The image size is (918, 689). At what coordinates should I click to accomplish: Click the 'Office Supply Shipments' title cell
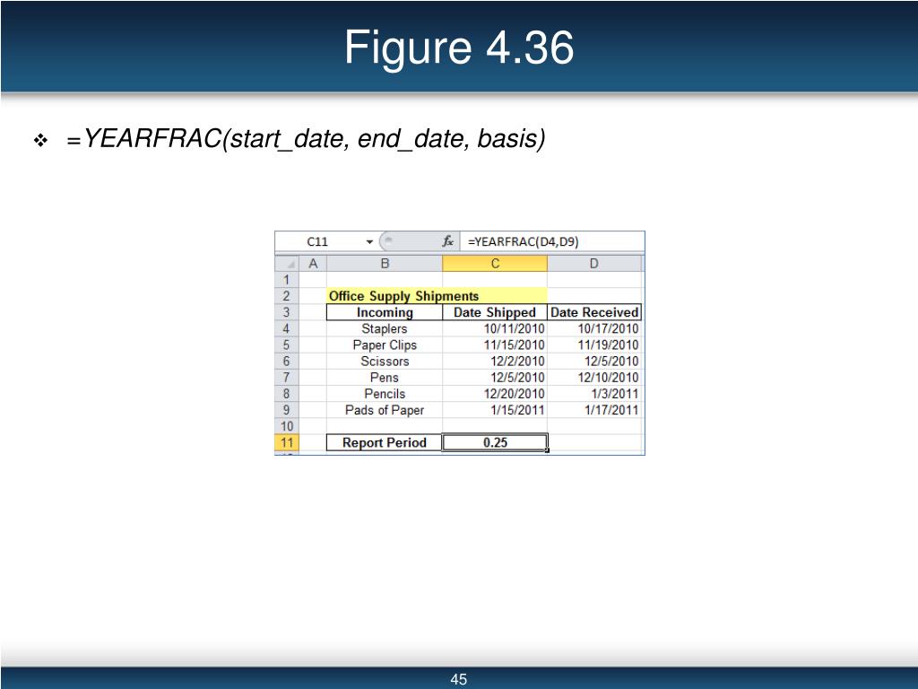pos(437,296)
